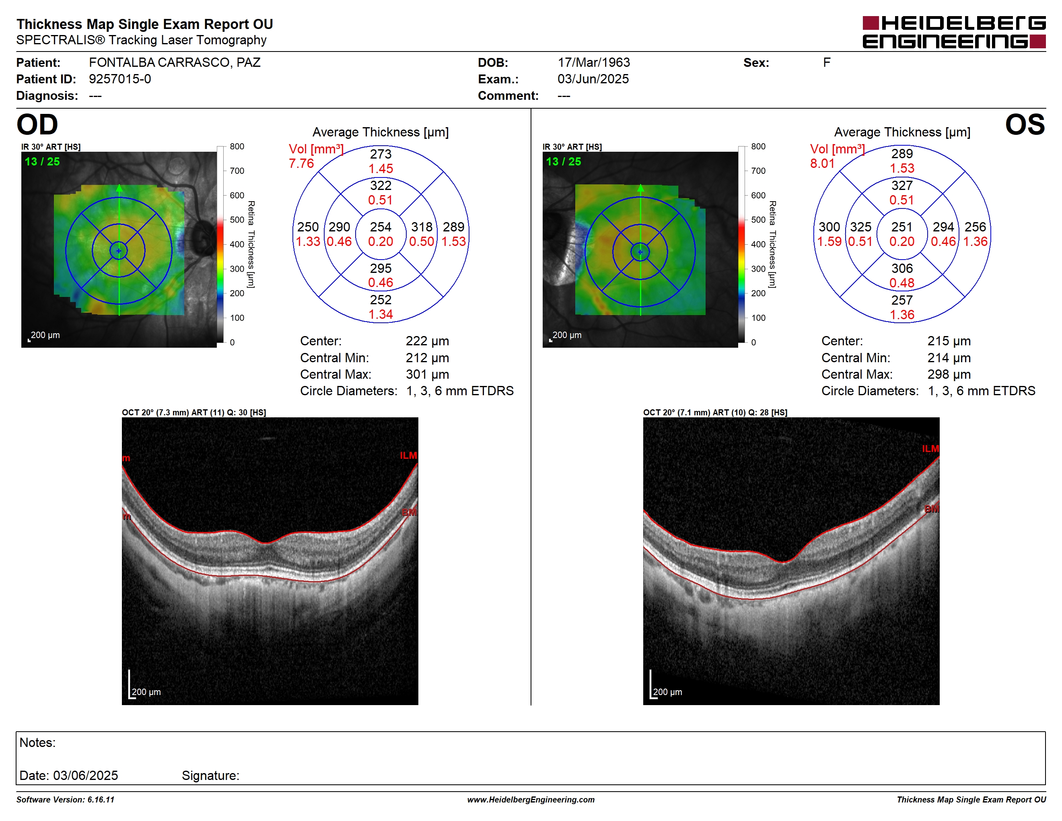Screen dimensions: 1062x821
Task: Click the OS OCT B-scan image
Action: click(x=791, y=561)
